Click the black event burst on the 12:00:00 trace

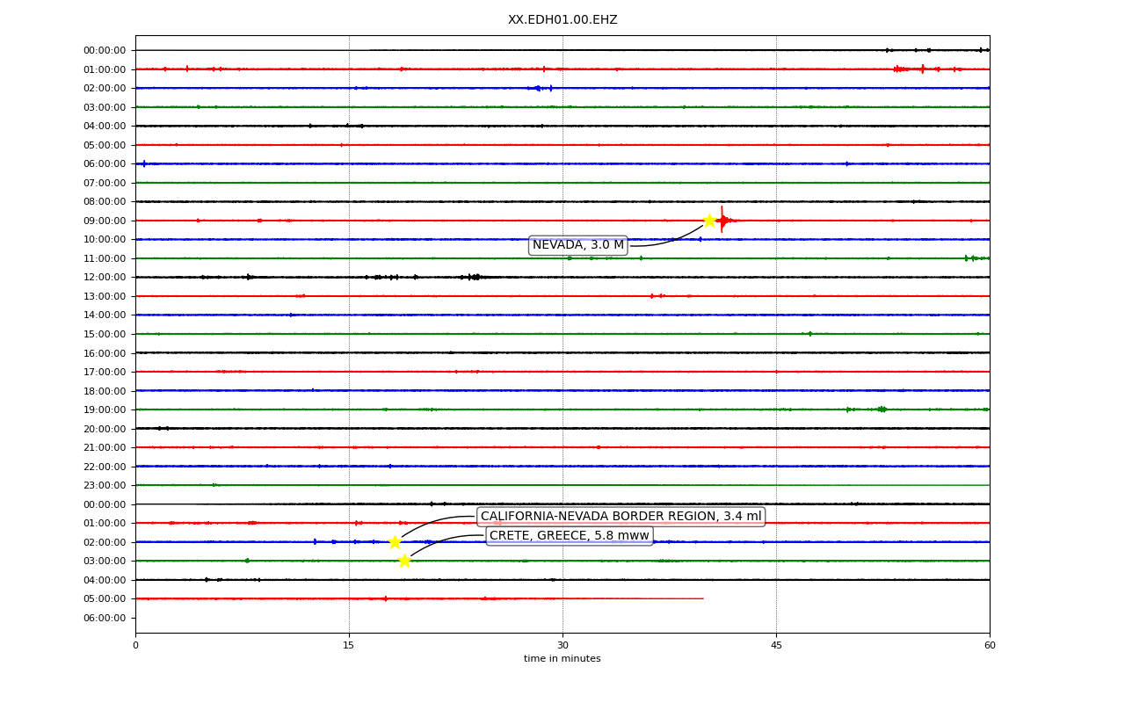point(472,277)
